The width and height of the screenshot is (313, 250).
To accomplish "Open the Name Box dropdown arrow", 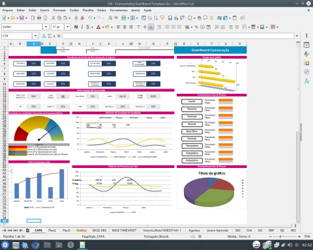I will pyautogui.click(x=35, y=36).
